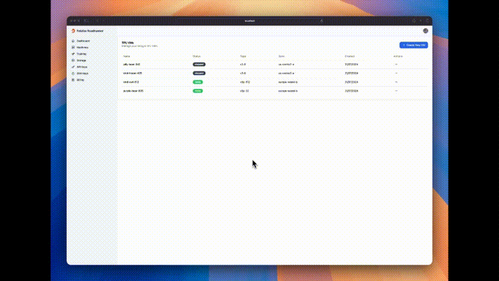Click the Name column header
The image size is (499, 281).
coord(127,56)
